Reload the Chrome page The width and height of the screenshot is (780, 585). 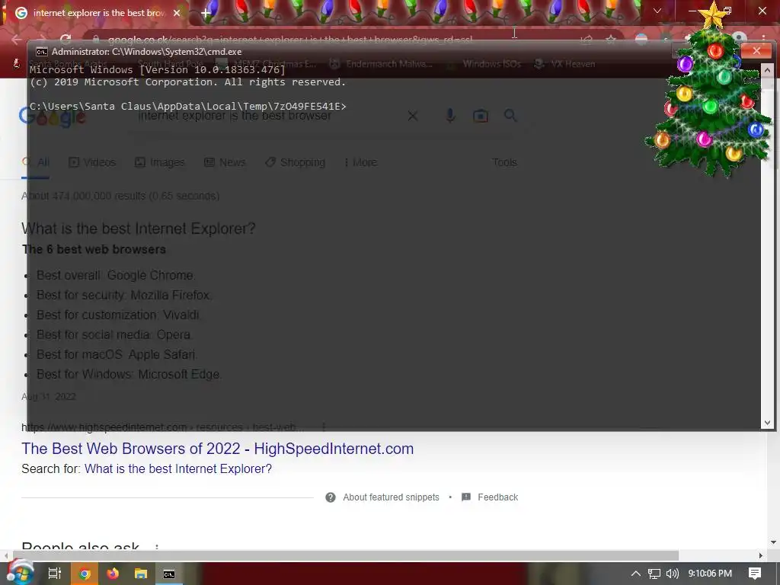[x=66, y=40]
